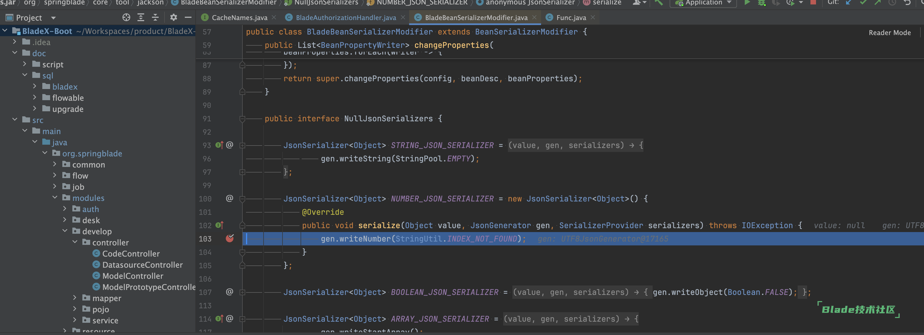Toggle fold marker on line 102
This screenshot has width=924, height=335.
(x=242, y=225)
